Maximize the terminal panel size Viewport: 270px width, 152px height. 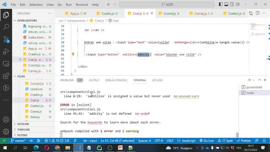[x=259, y=80]
